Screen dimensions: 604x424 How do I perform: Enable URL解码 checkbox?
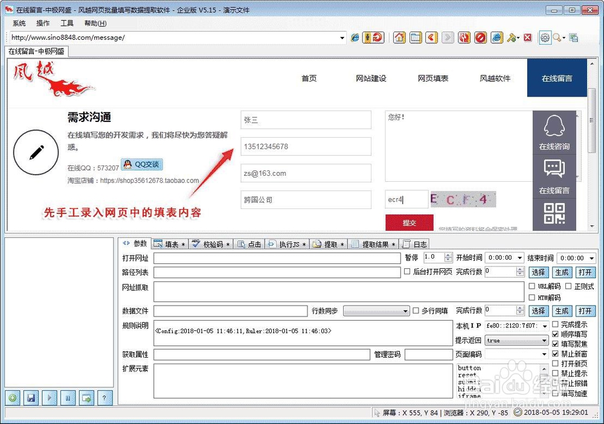[532, 286]
